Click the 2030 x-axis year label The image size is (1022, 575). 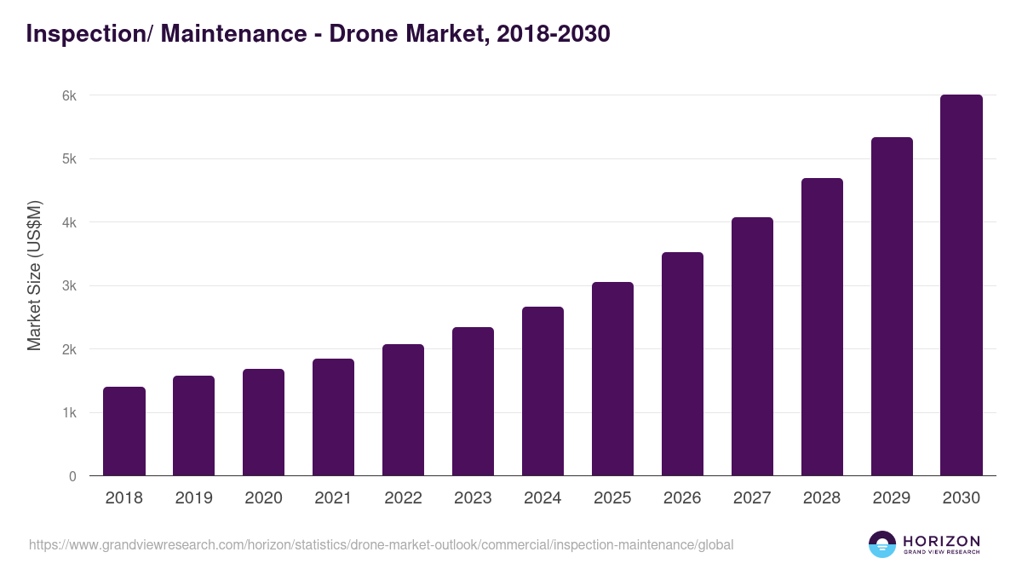(962, 498)
